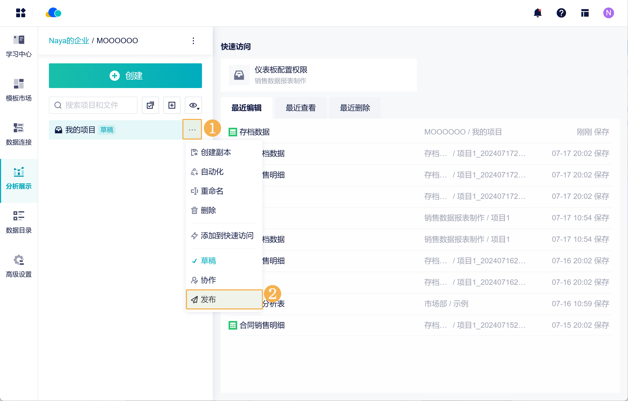Switch to the 最近删除 tab

pyautogui.click(x=355, y=108)
